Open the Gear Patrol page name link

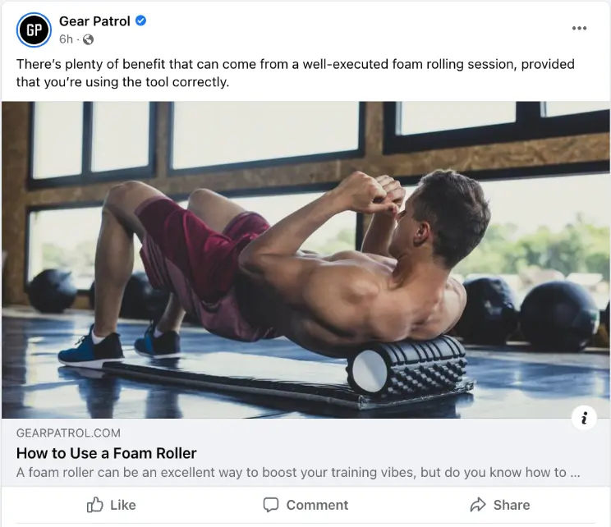point(94,21)
